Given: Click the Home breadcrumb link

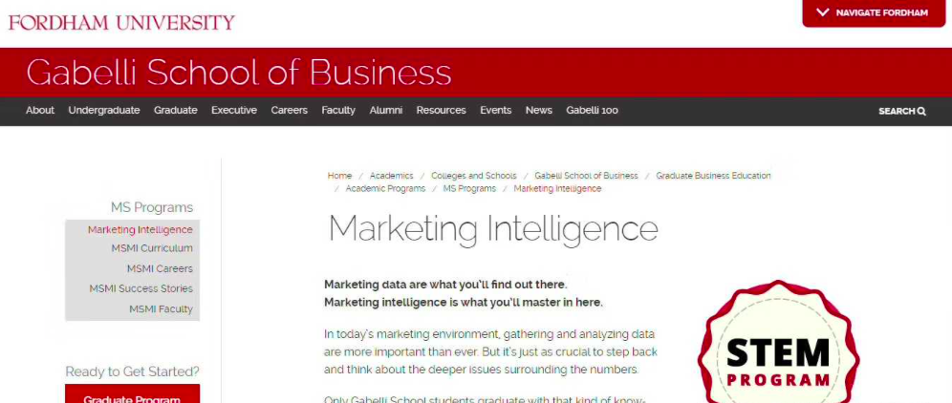Looking at the screenshot, I should pos(339,176).
